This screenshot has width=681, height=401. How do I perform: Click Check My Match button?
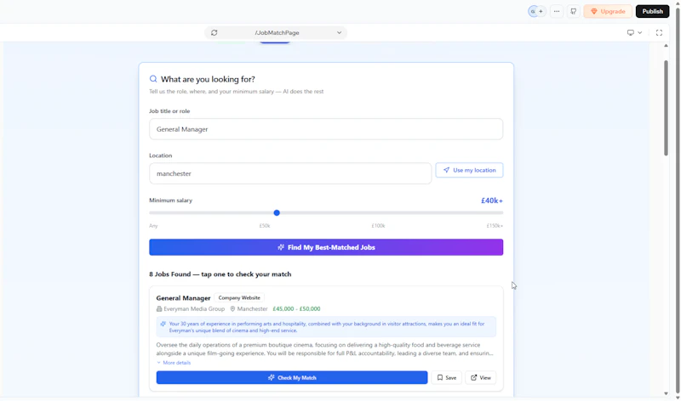[x=292, y=377]
